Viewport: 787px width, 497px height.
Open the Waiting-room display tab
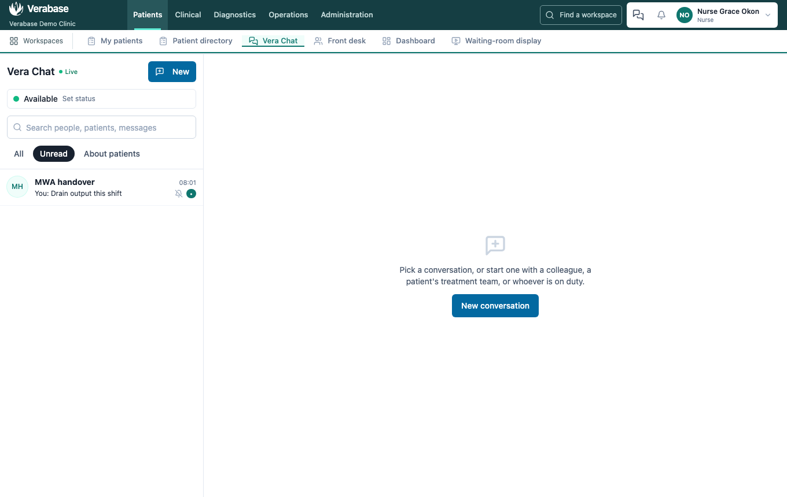tap(497, 41)
